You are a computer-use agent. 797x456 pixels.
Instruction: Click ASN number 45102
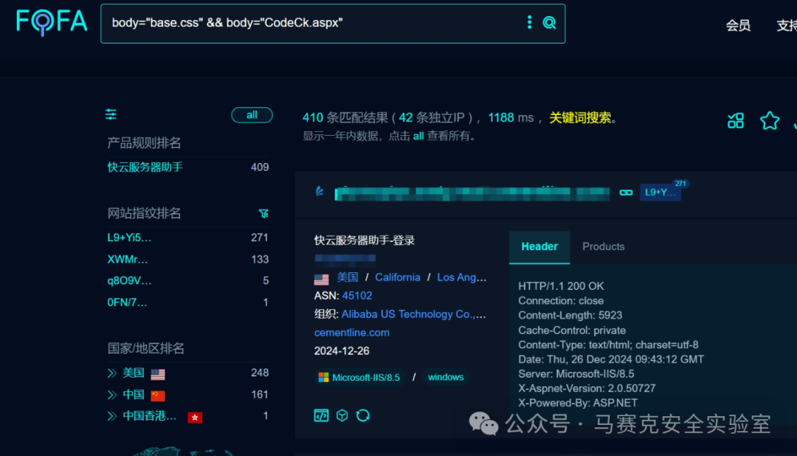pyautogui.click(x=357, y=296)
